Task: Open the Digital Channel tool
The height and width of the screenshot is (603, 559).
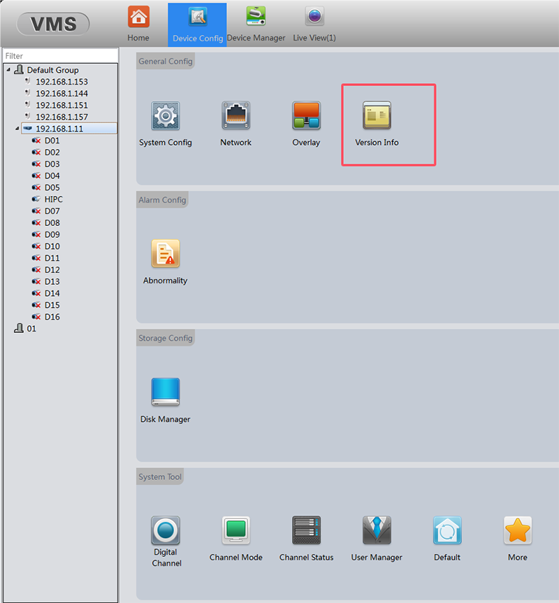Action: [166, 531]
